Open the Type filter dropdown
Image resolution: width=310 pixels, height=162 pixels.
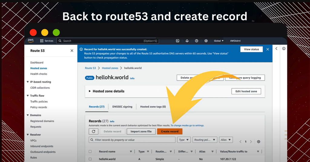tap(184, 140)
